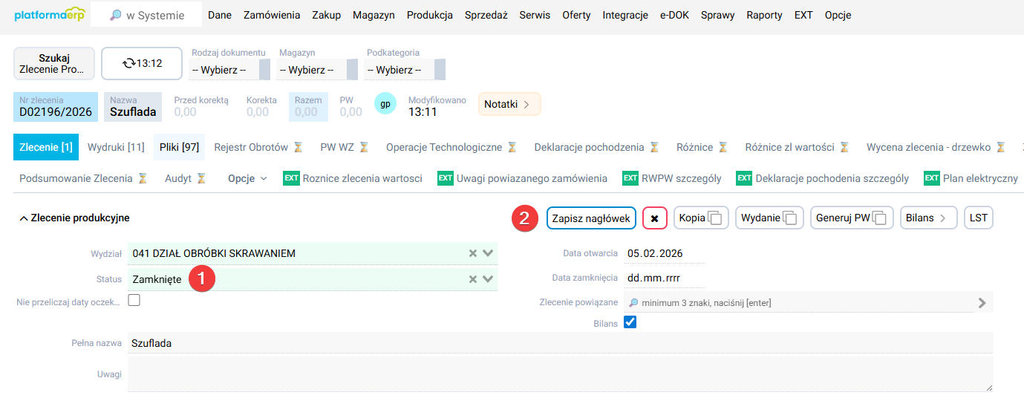The width and height of the screenshot is (1024, 404).
Task: Clear the Wydział field with its X icon
Action: pyautogui.click(x=472, y=253)
